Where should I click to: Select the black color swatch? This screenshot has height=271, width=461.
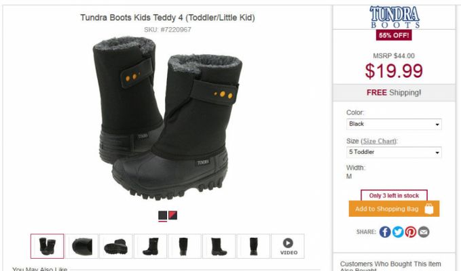pos(162,215)
